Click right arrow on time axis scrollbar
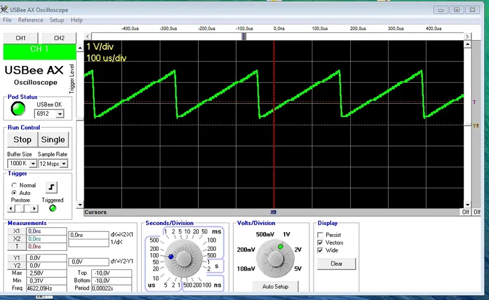 468,37
